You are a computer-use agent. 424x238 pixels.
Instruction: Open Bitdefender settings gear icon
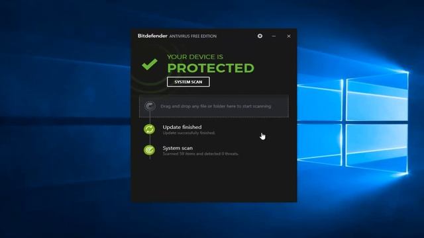(260, 36)
